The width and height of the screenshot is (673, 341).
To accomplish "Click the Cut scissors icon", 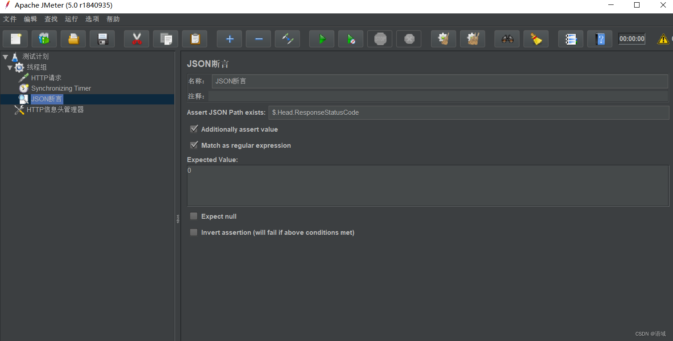I will (137, 39).
